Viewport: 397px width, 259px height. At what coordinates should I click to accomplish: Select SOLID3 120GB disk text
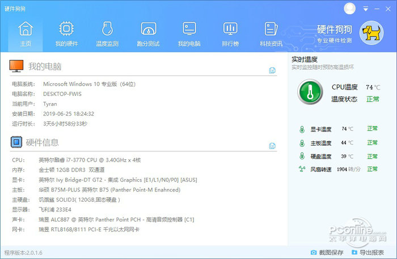pyautogui.click(x=79, y=200)
